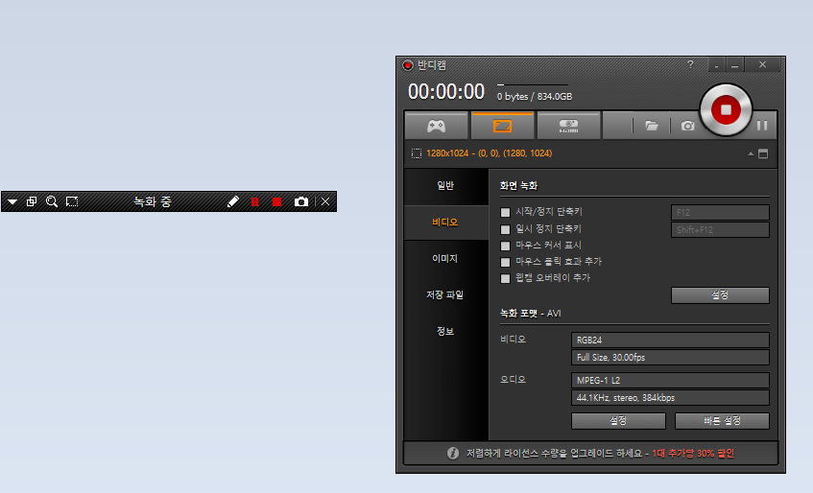Close the floating recording bar

(x=325, y=201)
